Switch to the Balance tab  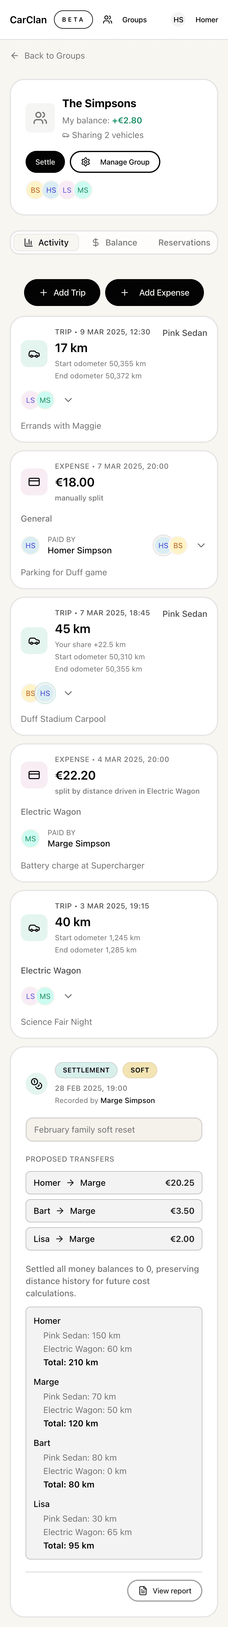tap(114, 242)
